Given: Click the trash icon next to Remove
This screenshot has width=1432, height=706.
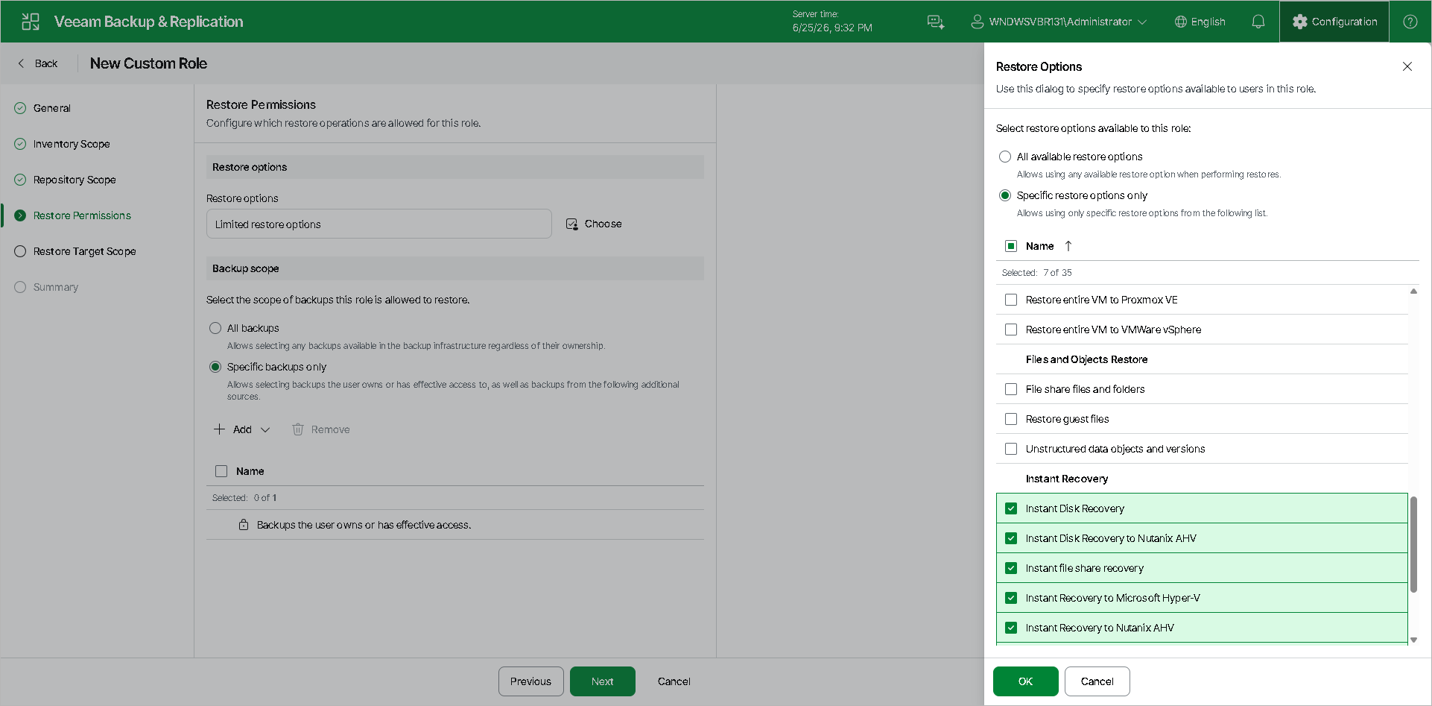Looking at the screenshot, I should coord(298,429).
